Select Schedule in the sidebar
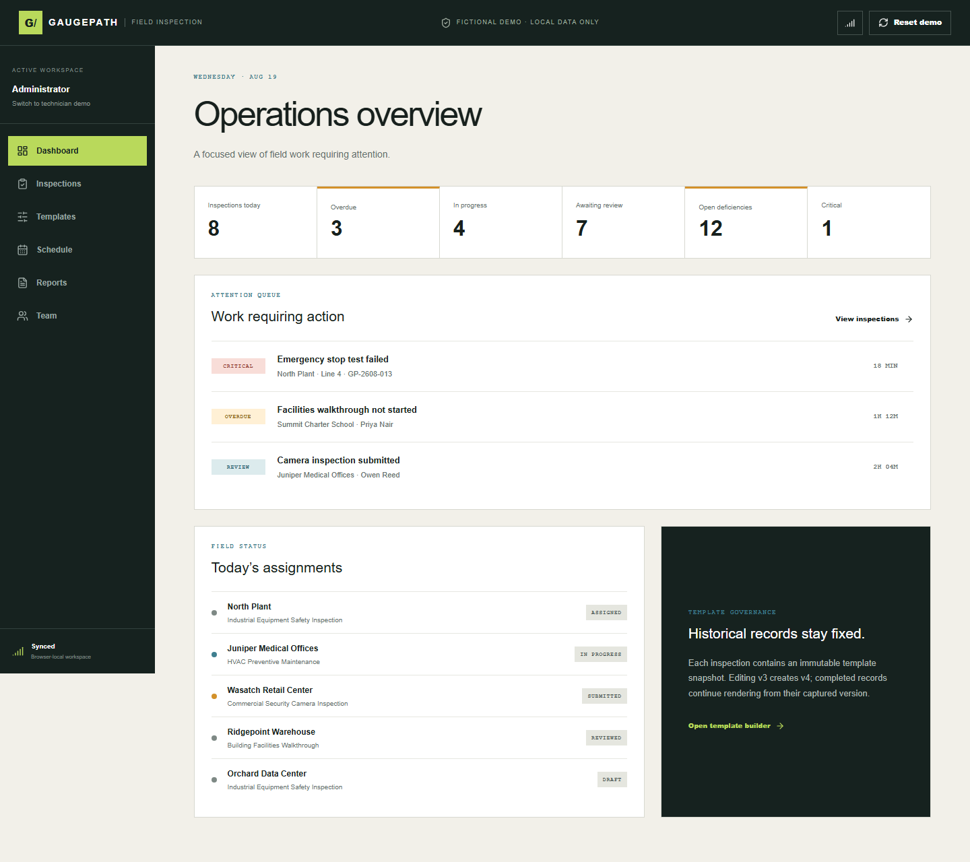Image resolution: width=970 pixels, height=862 pixels. pos(77,250)
